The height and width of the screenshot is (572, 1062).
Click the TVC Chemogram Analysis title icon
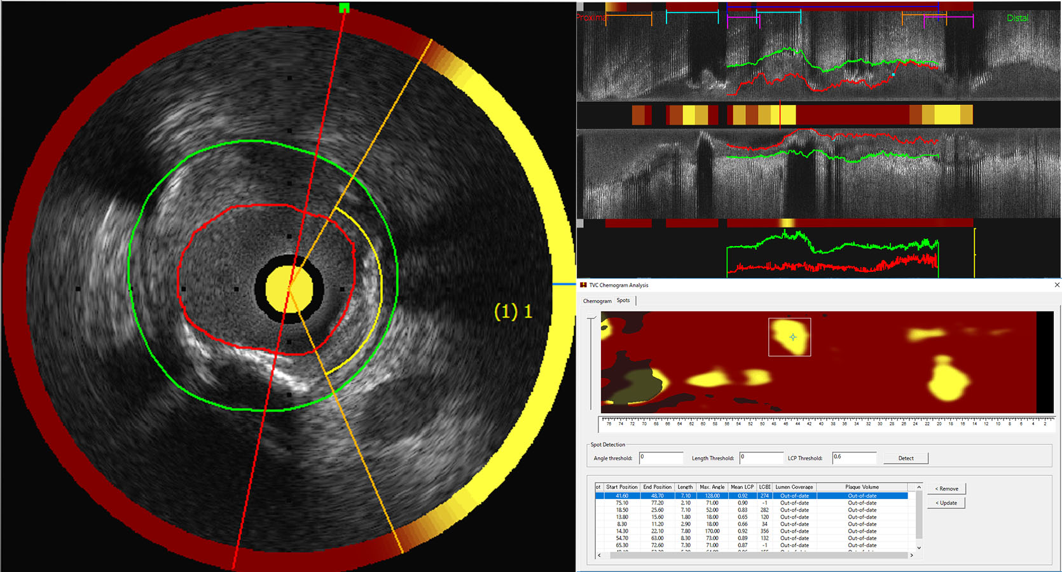(x=583, y=285)
